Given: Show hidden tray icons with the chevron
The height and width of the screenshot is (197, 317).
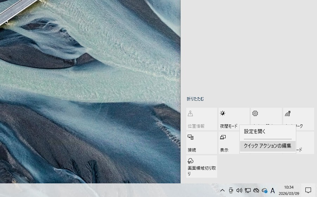Looking at the screenshot, I should point(222,190).
